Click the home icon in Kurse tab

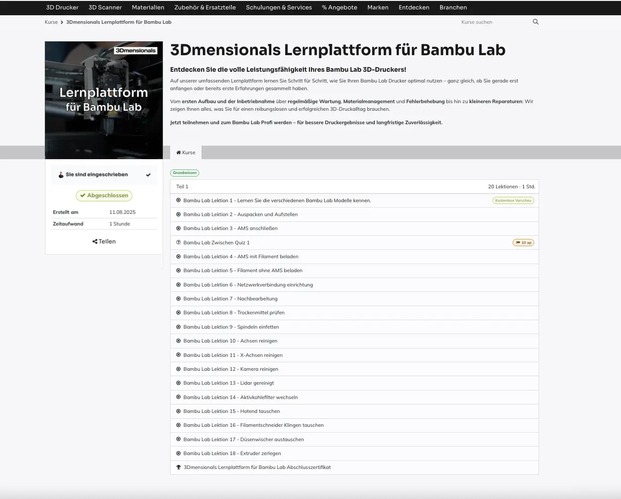coord(179,152)
